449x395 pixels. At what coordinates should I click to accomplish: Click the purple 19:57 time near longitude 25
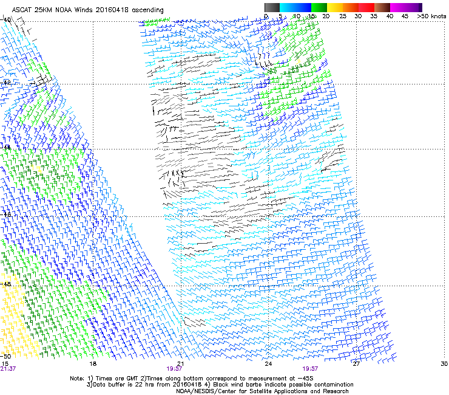pyautogui.click(x=310, y=369)
